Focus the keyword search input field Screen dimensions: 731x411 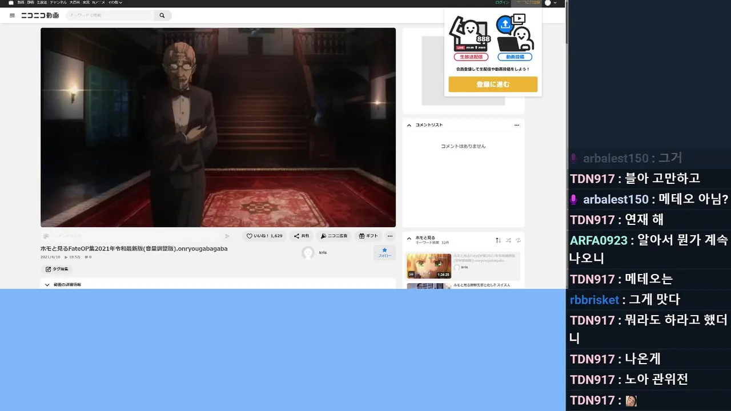coord(111,15)
